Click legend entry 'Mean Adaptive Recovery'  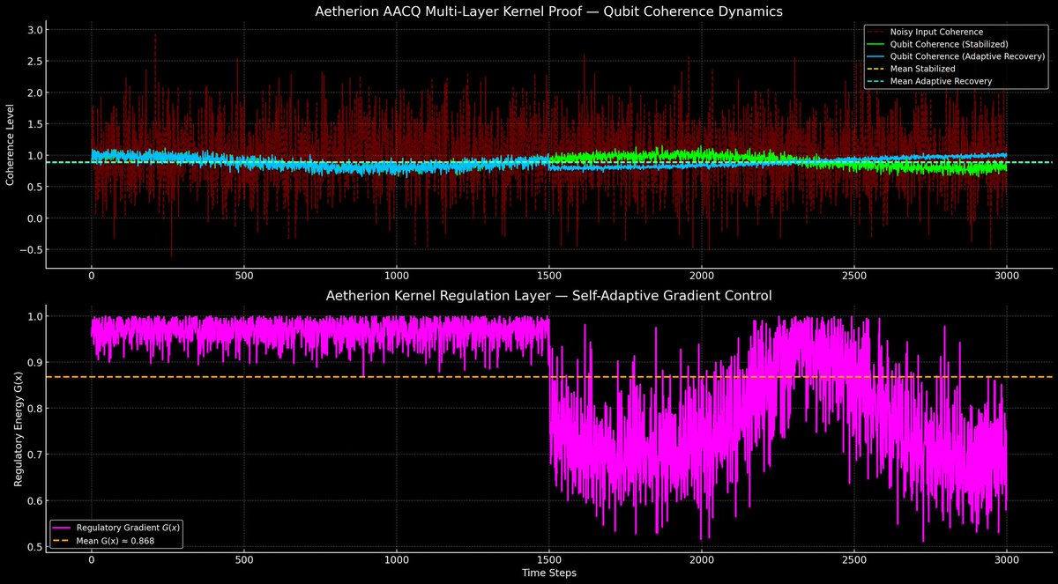pos(941,81)
